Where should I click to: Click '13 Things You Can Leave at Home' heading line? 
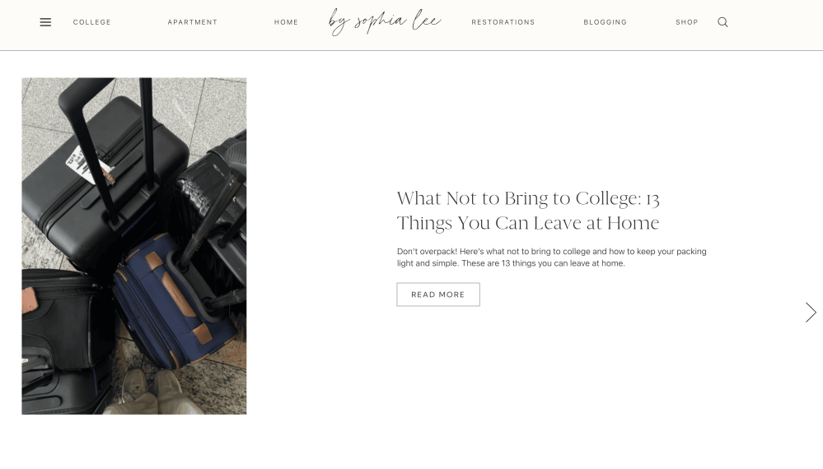528,223
